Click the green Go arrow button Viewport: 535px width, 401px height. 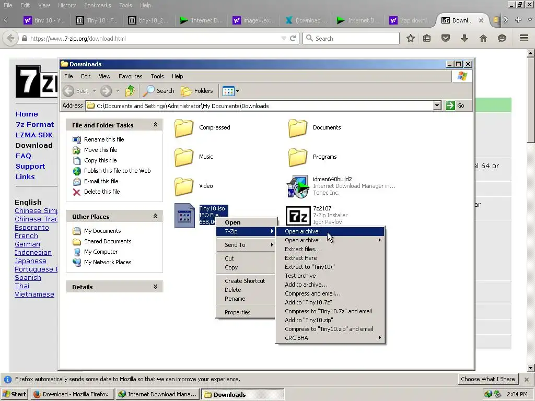tap(450, 105)
